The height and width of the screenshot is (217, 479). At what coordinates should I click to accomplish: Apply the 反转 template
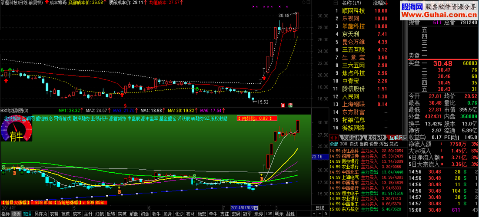(x=111, y=214)
